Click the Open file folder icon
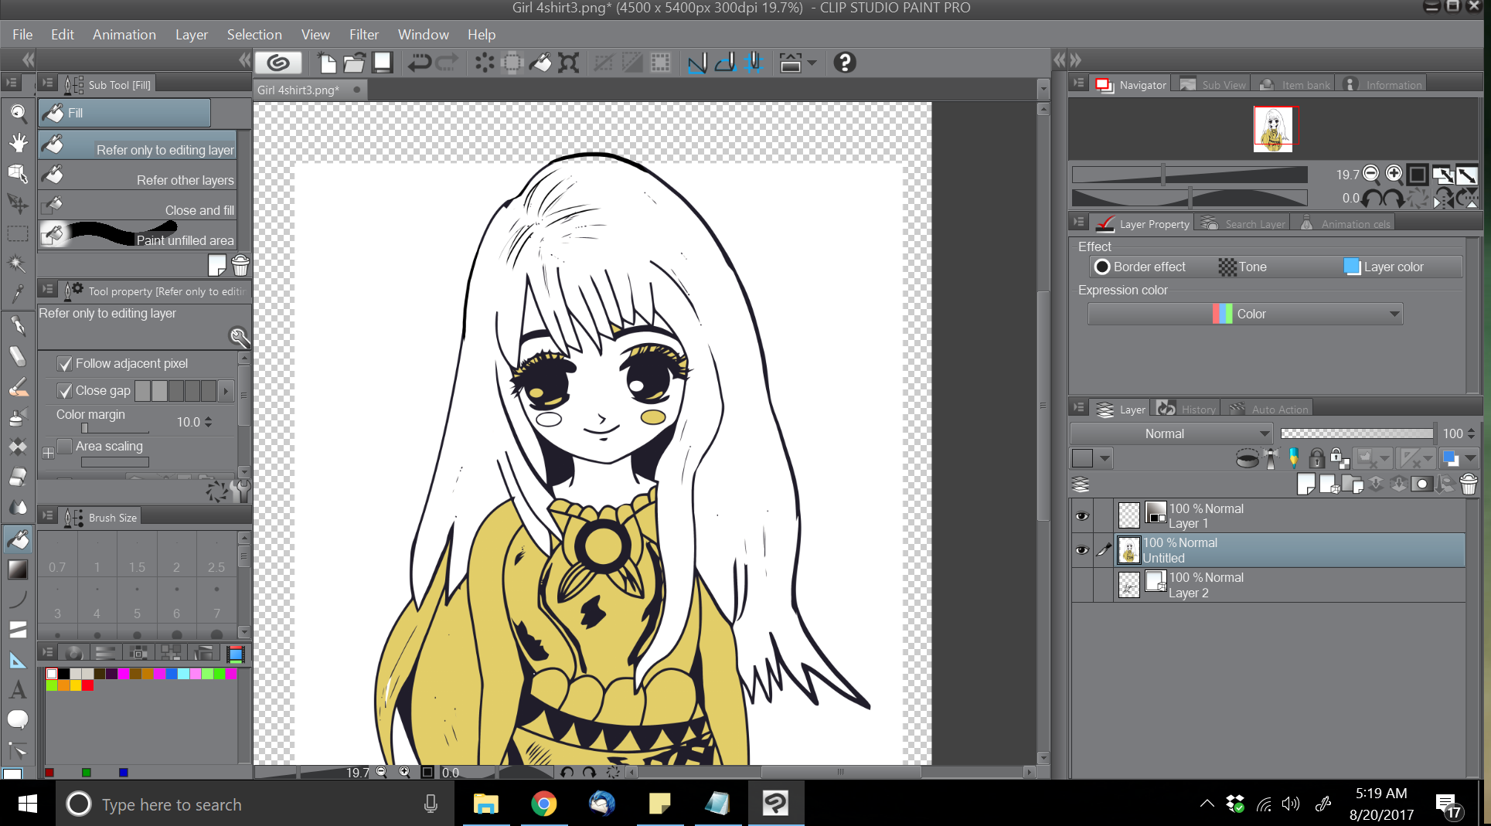Image resolution: width=1491 pixels, height=826 pixels. (354, 63)
